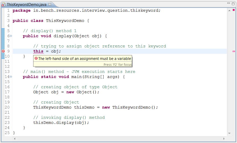Click the underlined 'this' keyword on line 9

click(x=38, y=51)
